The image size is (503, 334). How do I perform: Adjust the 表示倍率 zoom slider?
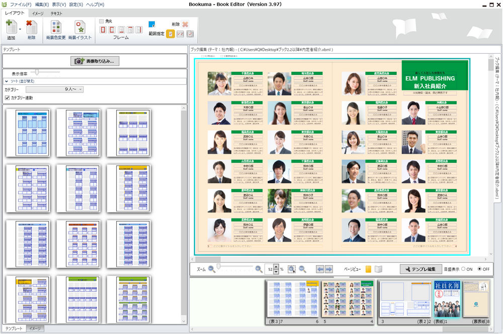point(37,72)
